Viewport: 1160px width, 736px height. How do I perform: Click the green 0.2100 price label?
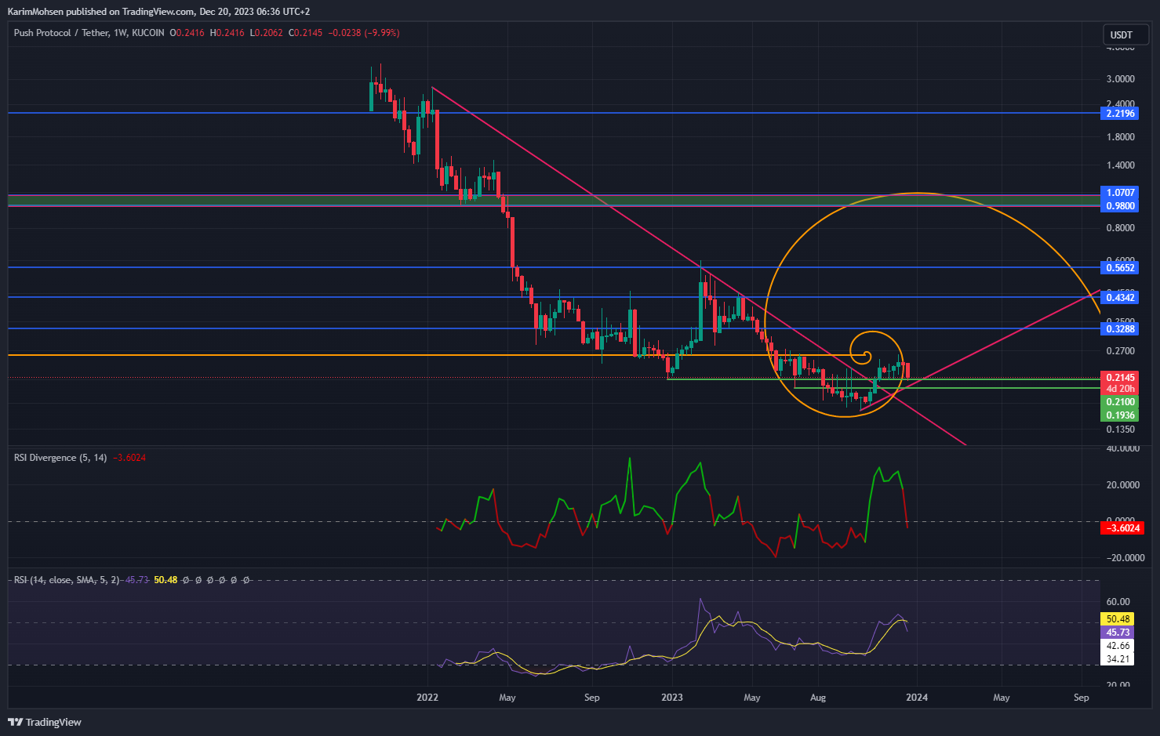[x=1120, y=402]
